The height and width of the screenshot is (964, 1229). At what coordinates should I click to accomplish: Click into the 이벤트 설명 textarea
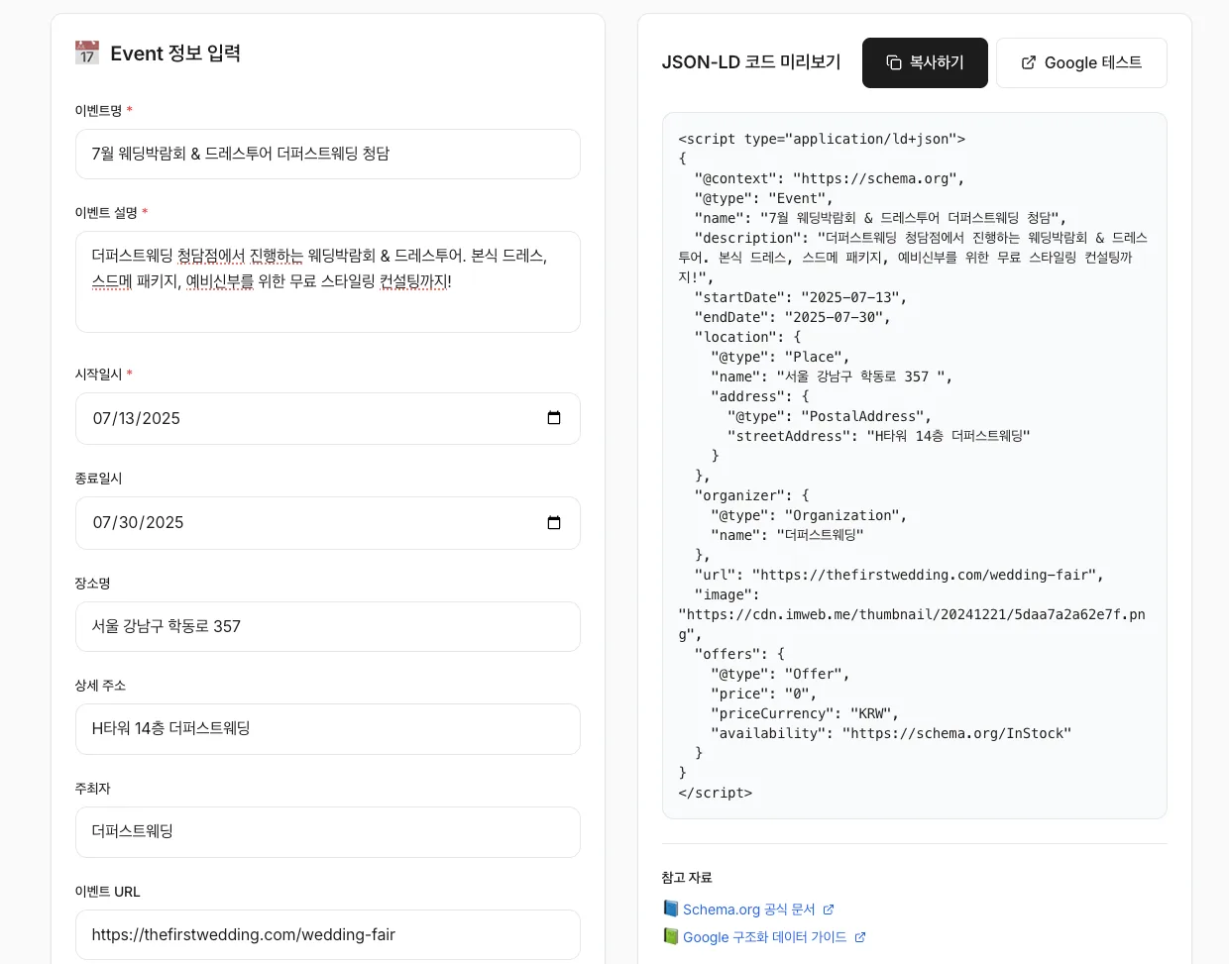[328, 281]
